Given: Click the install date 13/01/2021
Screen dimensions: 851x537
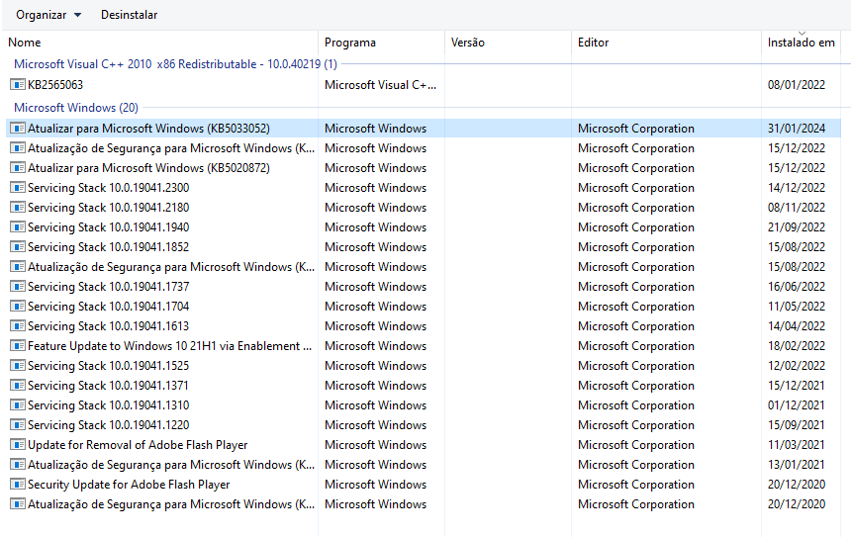Looking at the screenshot, I should (x=797, y=465).
